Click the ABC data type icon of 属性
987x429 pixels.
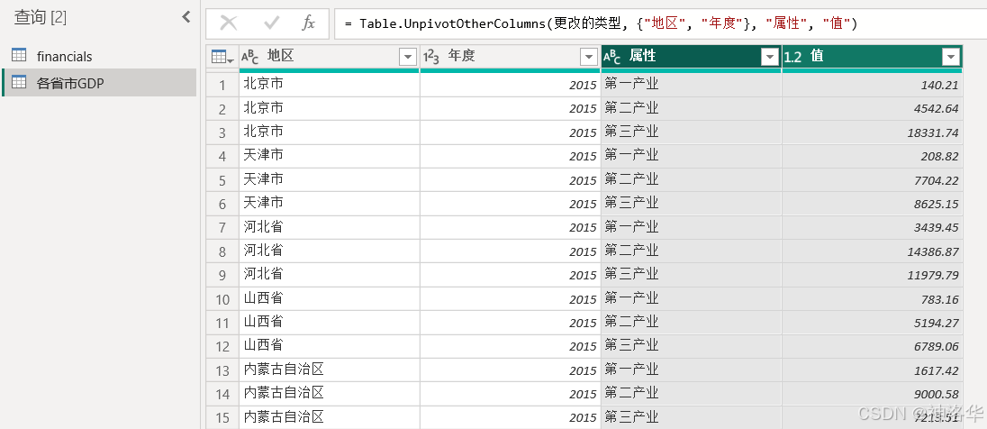(611, 57)
